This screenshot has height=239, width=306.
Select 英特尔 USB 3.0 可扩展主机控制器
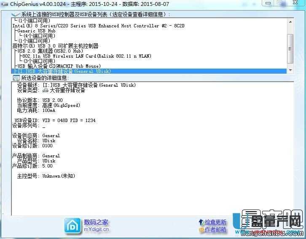coord(56,46)
